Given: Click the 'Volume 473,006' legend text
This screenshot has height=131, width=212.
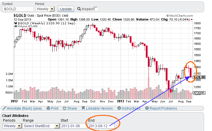Looking at the screenshot, I should [x=28, y=26].
